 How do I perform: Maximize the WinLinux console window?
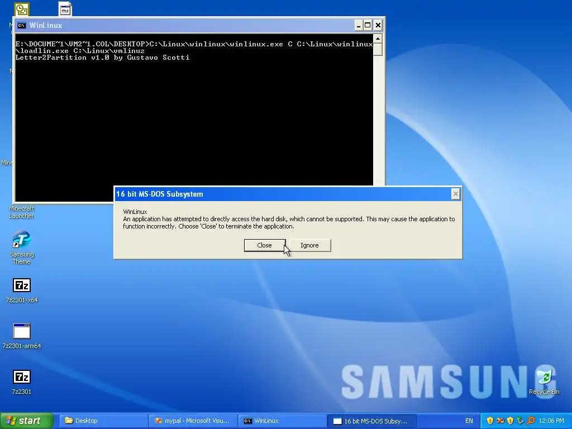[368, 25]
